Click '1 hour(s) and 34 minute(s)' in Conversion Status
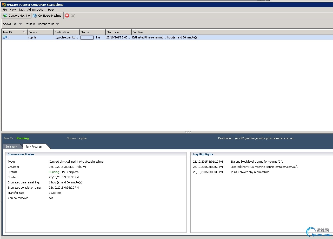333x239 pixels. click(x=65, y=182)
